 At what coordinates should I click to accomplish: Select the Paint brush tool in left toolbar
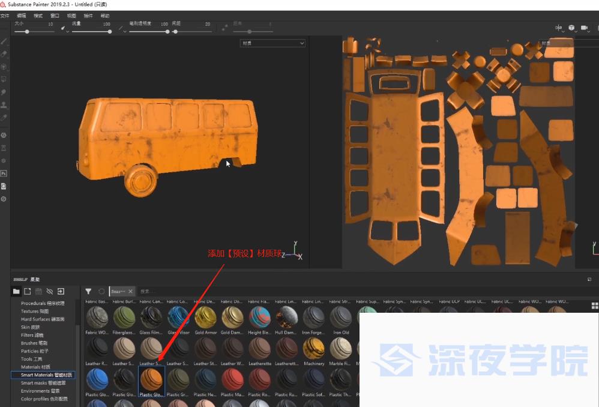tap(4, 42)
